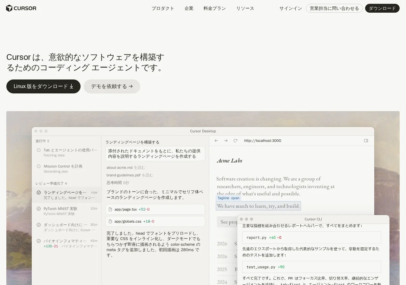This screenshot has width=406, height=285.
Task: Go to 料金プラン page
Action: (x=215, y=8)
